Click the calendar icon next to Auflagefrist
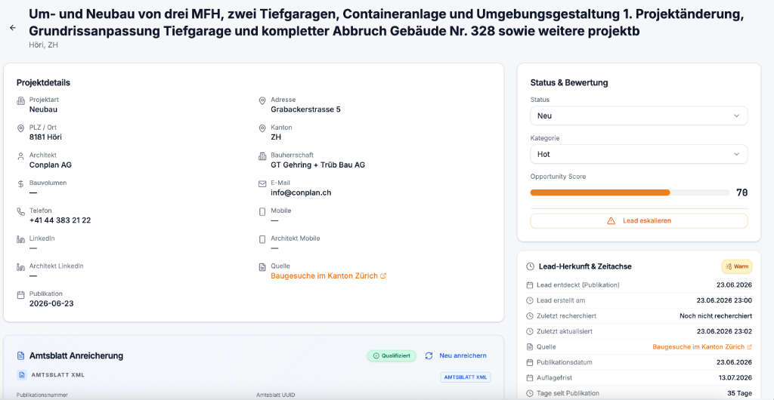Screen dimensions: 774x400 [x=530, y=378]
